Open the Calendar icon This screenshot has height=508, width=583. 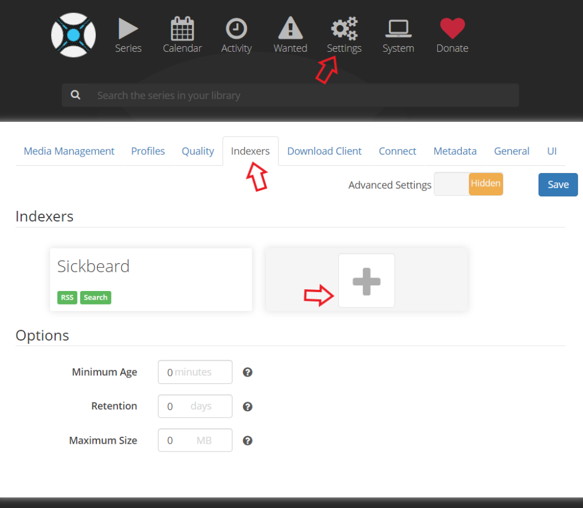tap(182, 28)
